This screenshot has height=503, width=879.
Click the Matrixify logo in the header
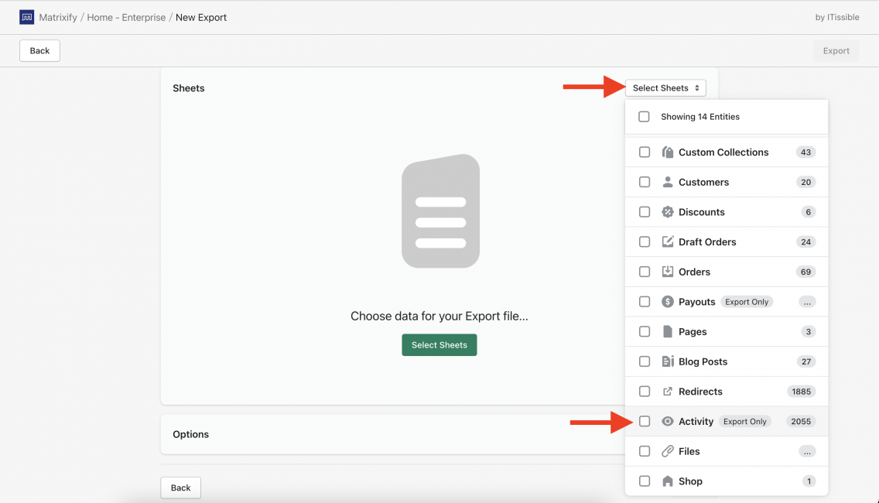pos(26,16)
